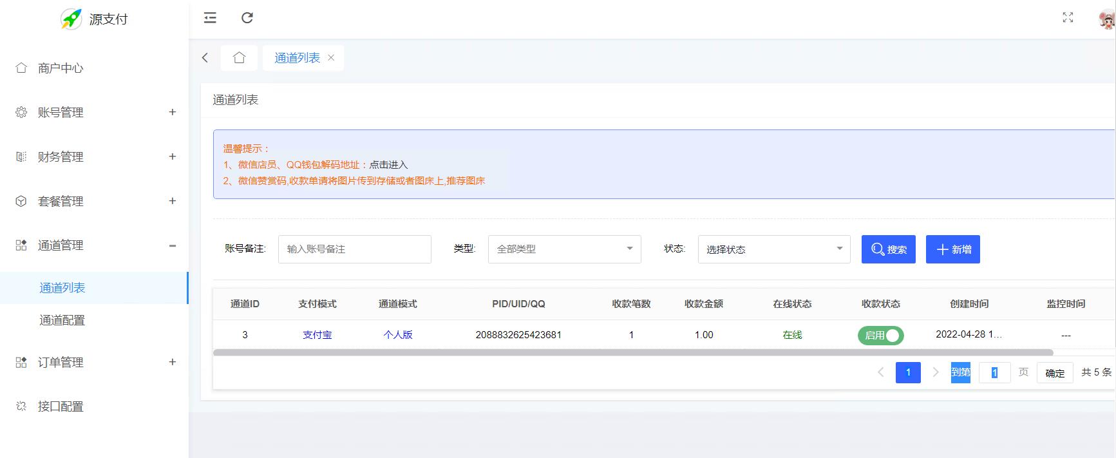Click the 新增 button to add a channel
This screenshot has width=1116, height=458.
[952, 249]
